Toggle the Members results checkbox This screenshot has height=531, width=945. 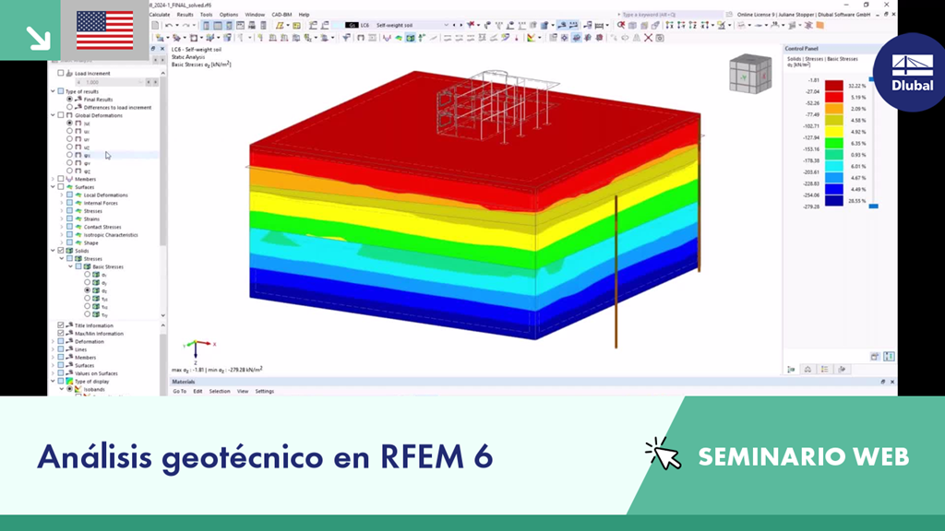pos(60,179)
